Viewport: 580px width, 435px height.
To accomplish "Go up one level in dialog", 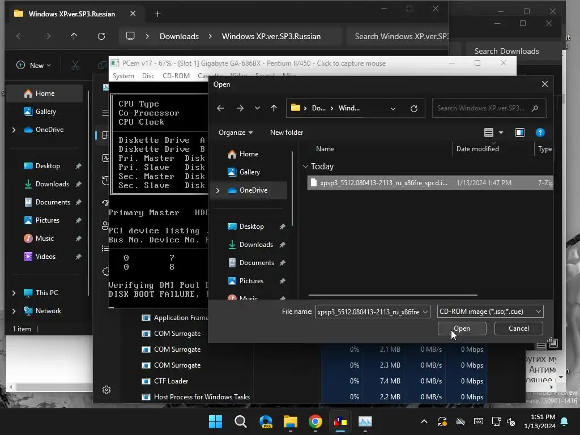I will (274, 108).
